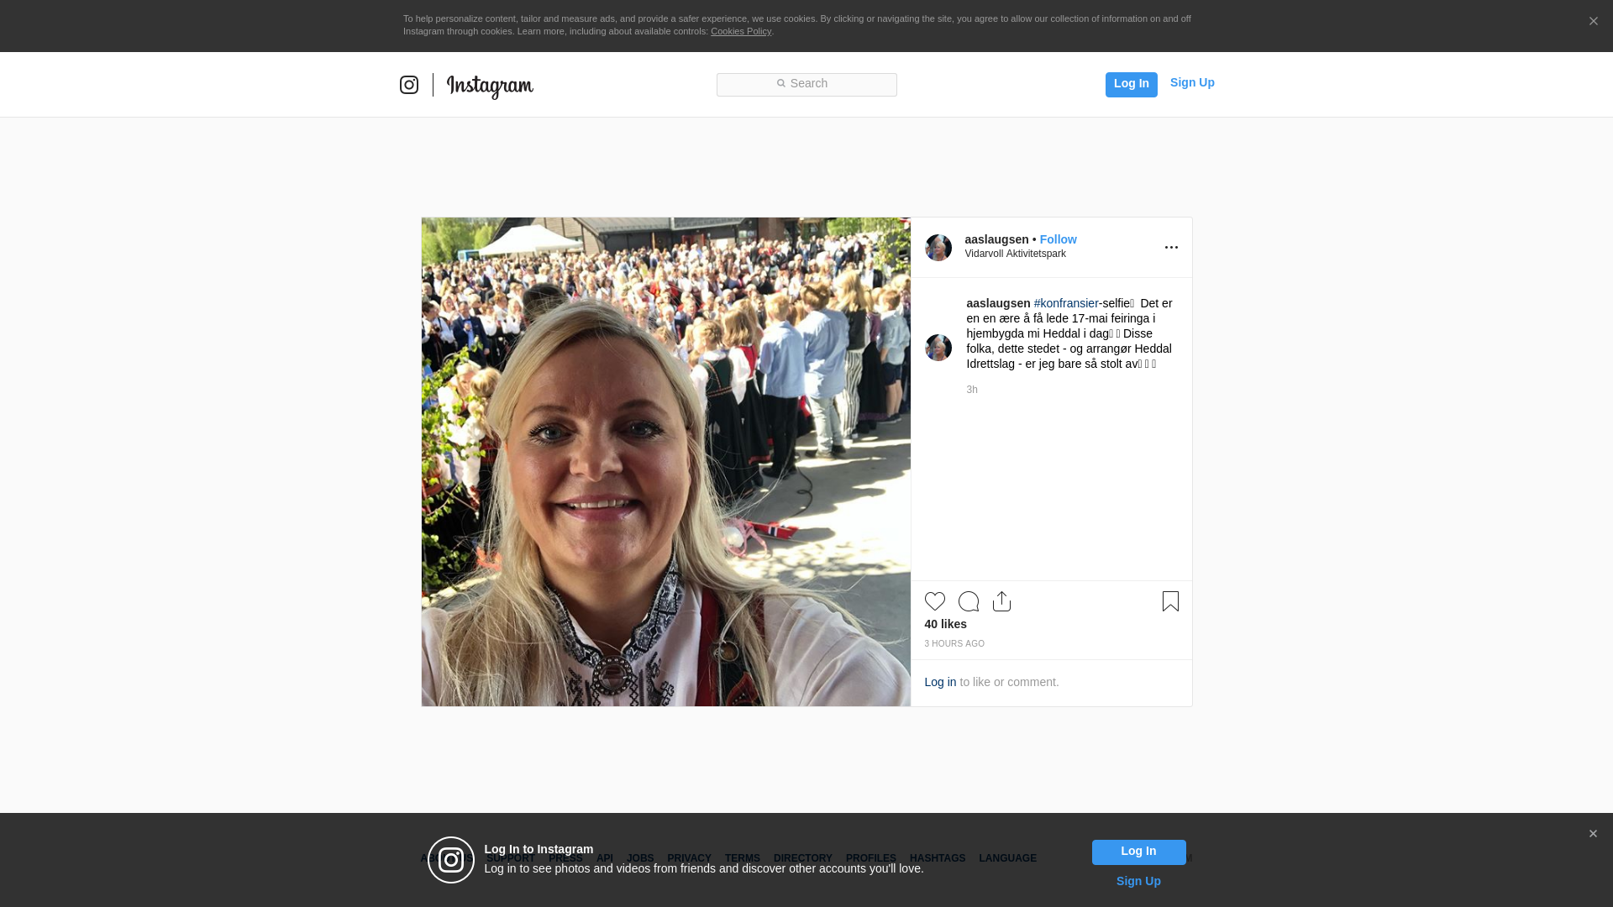
Task: Open the post's more options menu
Action: (x=1171, y=248)
